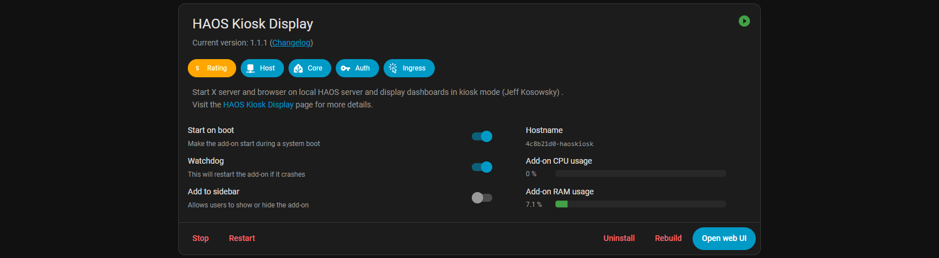Image resolution: width=939 pixels, height=258 pixels.
Task: Click the Add-on RAM usage bar
Action: coord(641,204)
